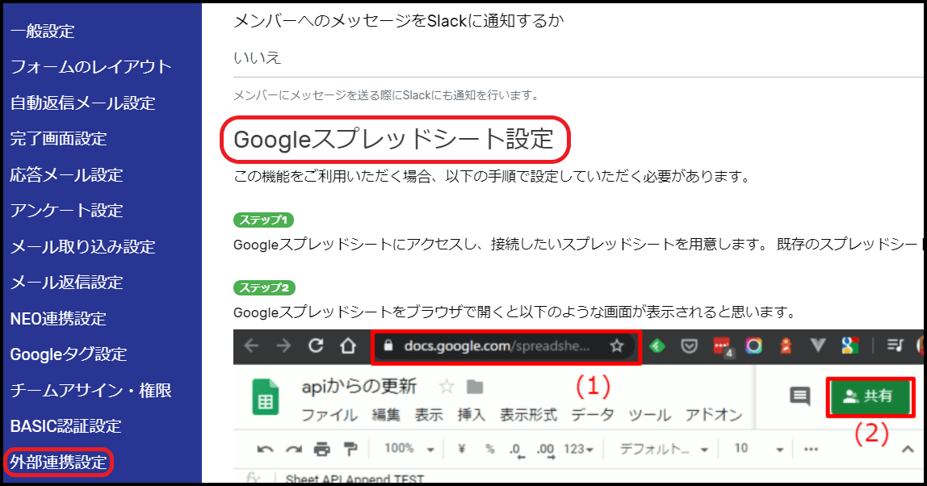Open the 123 number format dropdown
Viewport: 927px width, 486px height.
click(x=578, y=450)
